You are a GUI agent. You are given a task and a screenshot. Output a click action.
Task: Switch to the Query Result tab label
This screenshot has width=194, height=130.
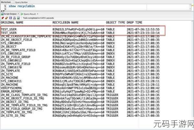pos(30,14)
